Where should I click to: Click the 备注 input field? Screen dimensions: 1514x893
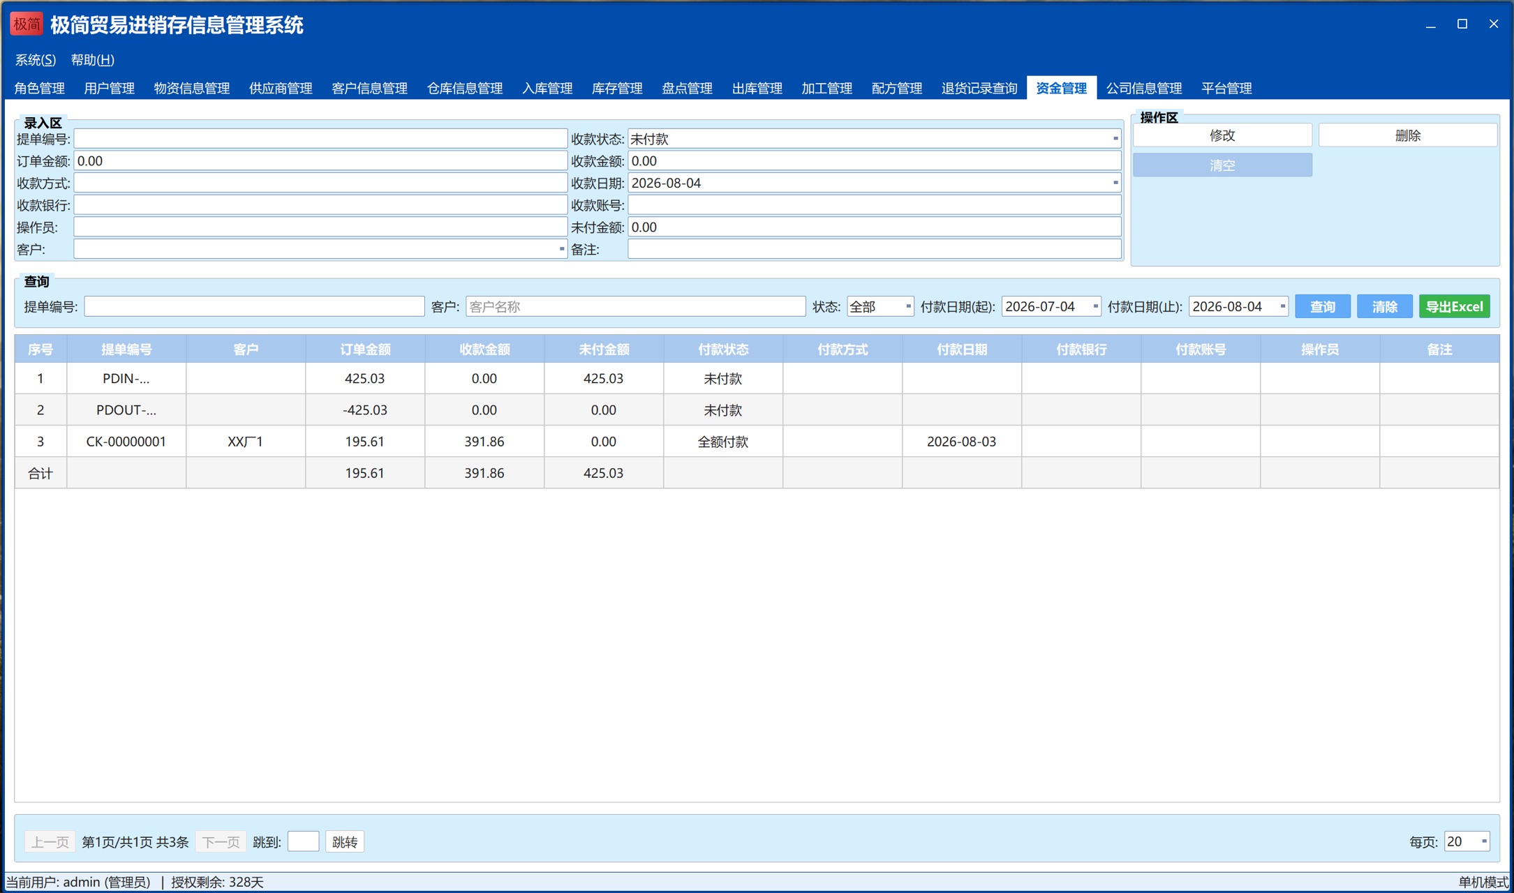point(875,249)
